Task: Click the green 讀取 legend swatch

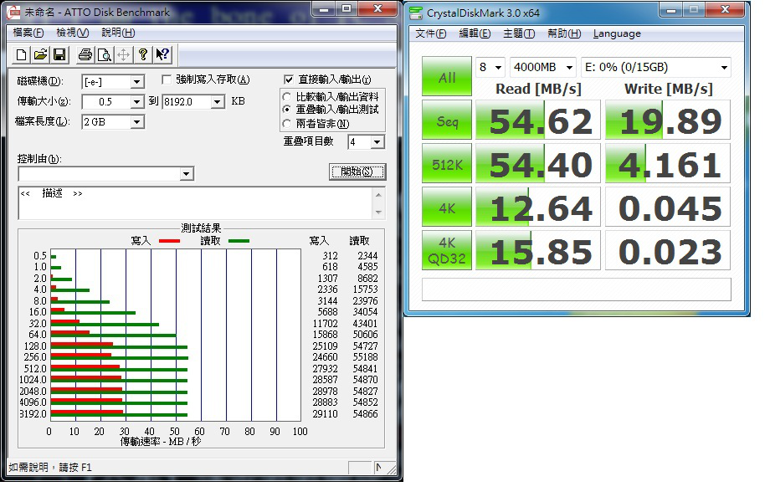Action: pyautogui.click(x=239, y=241)
